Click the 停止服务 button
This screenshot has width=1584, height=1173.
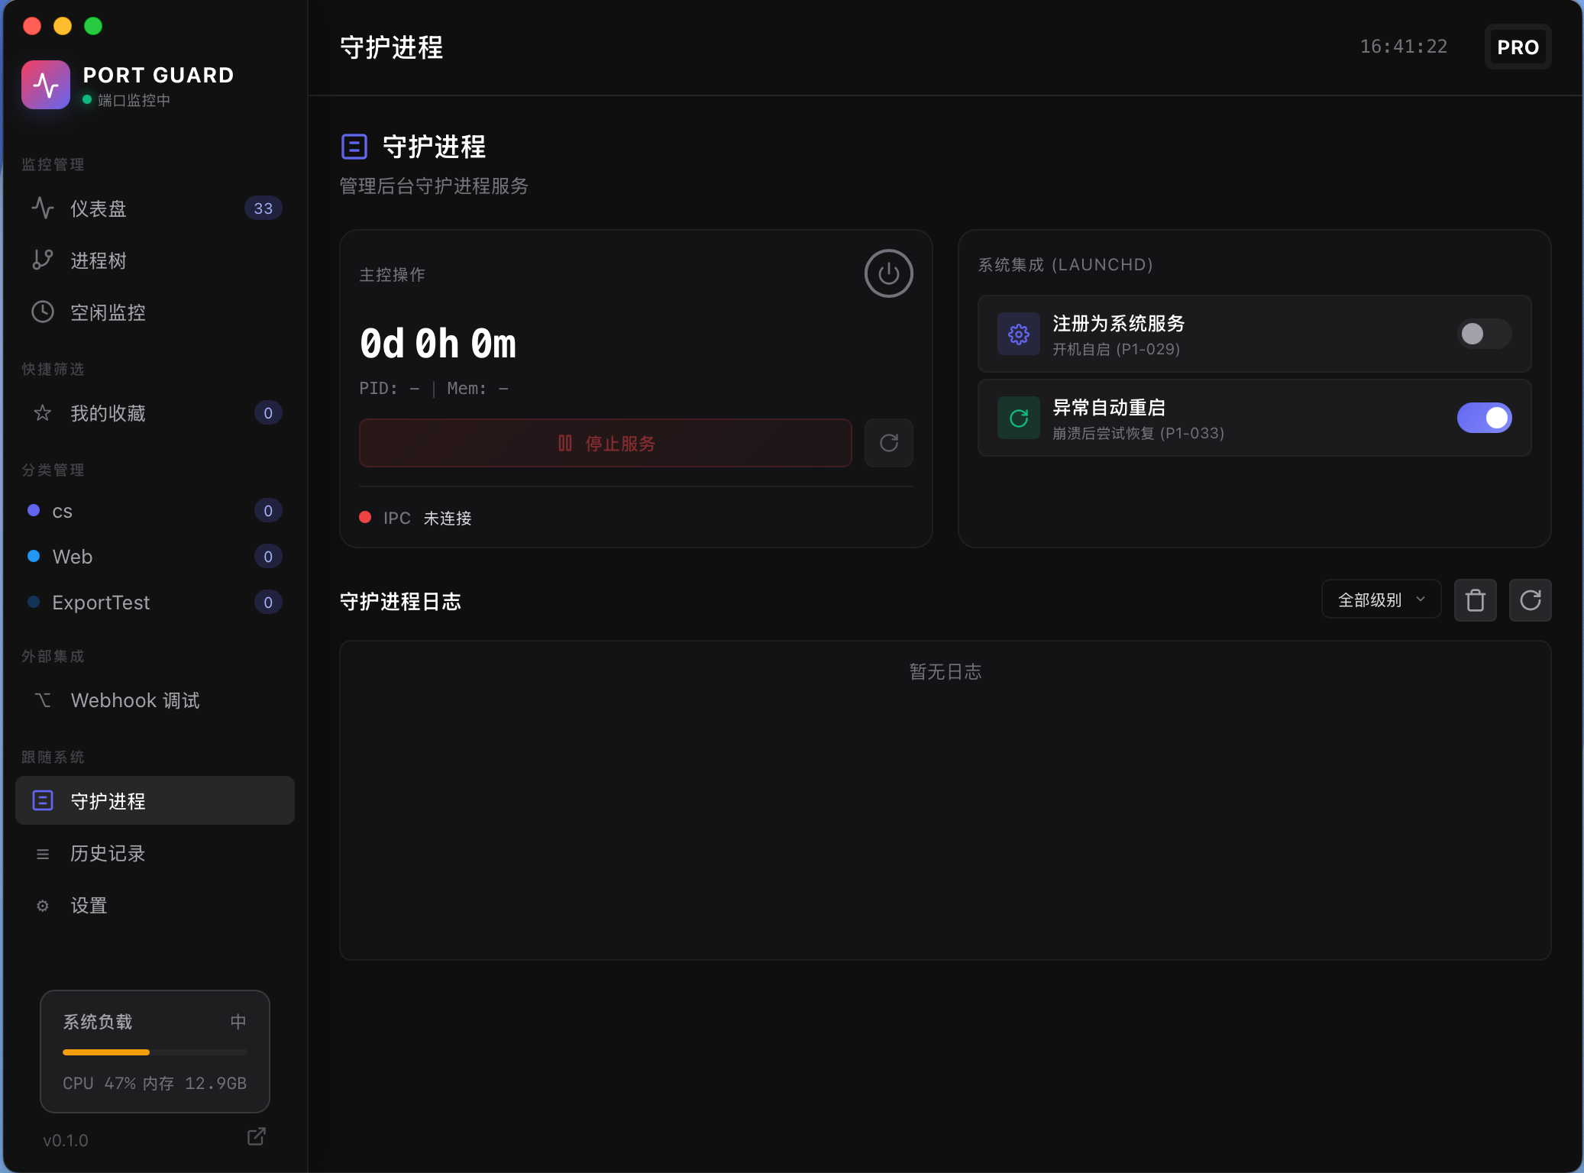(605, 443)
